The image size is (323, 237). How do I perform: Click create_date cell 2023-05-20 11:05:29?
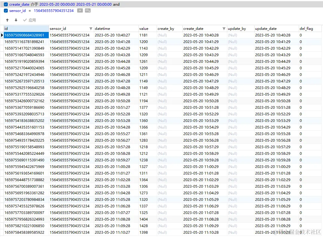205,200
